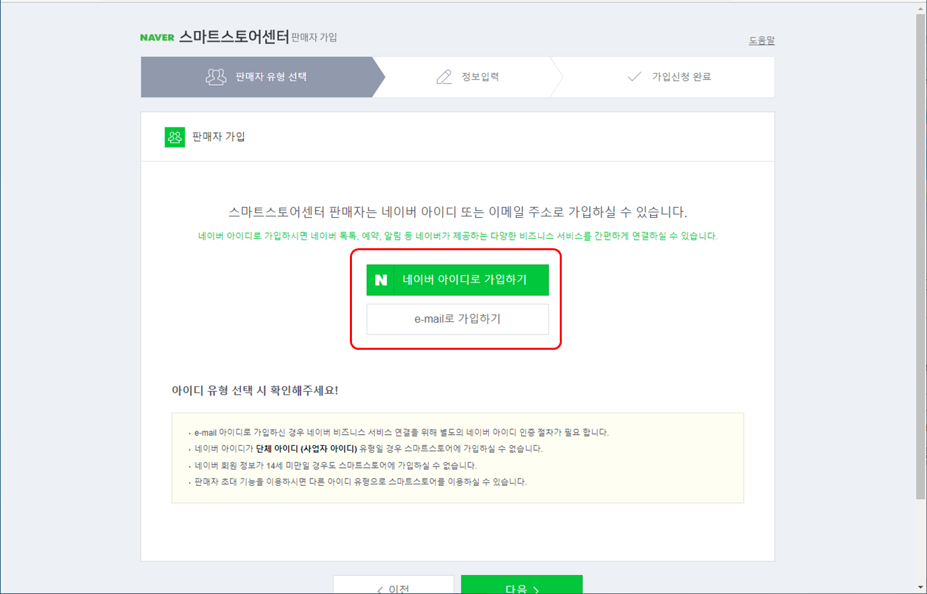Click the 판매자 가입 section heading
This screenshot has width=927, height=594.
218,137
